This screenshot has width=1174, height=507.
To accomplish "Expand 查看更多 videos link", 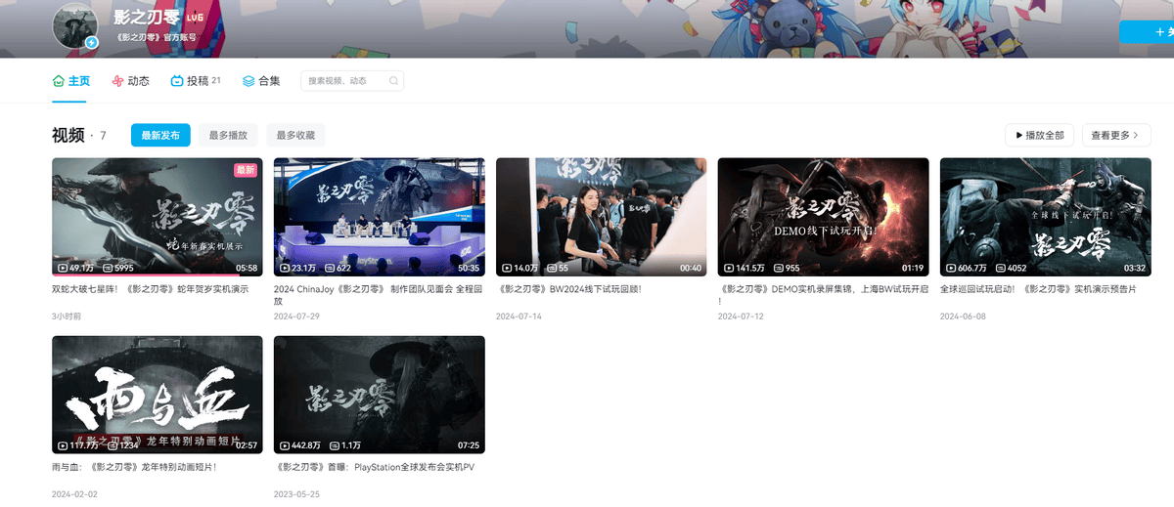I will (1116, 135).
